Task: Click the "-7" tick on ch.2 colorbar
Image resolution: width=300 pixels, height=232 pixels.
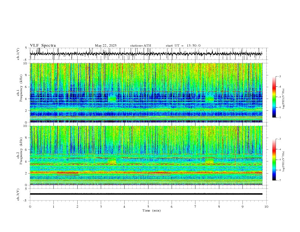Action: [280, 180]
